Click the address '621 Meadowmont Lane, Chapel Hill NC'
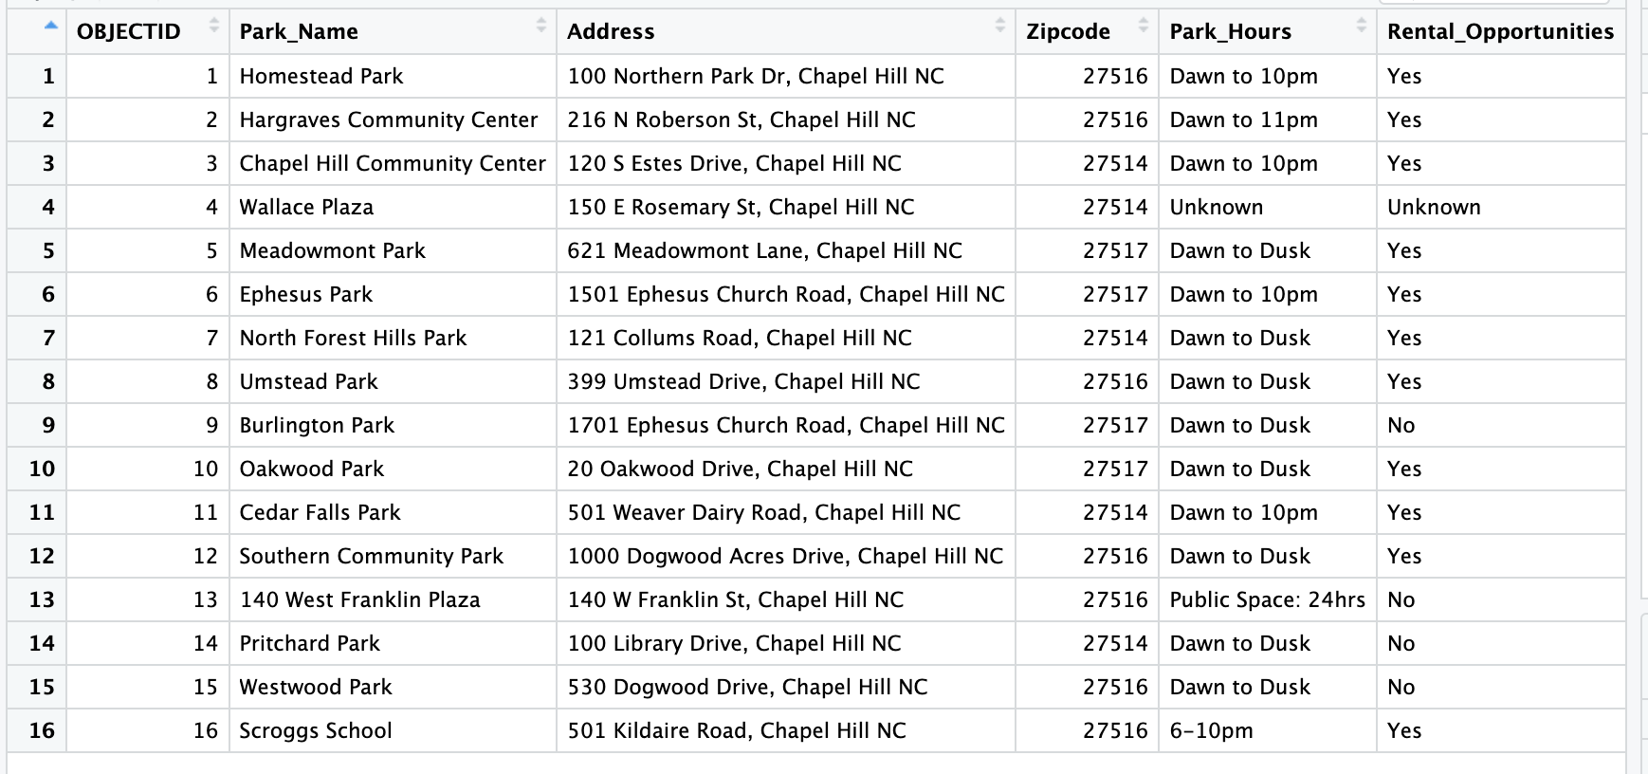This screenshot has width=1648, height=774. 764,250
